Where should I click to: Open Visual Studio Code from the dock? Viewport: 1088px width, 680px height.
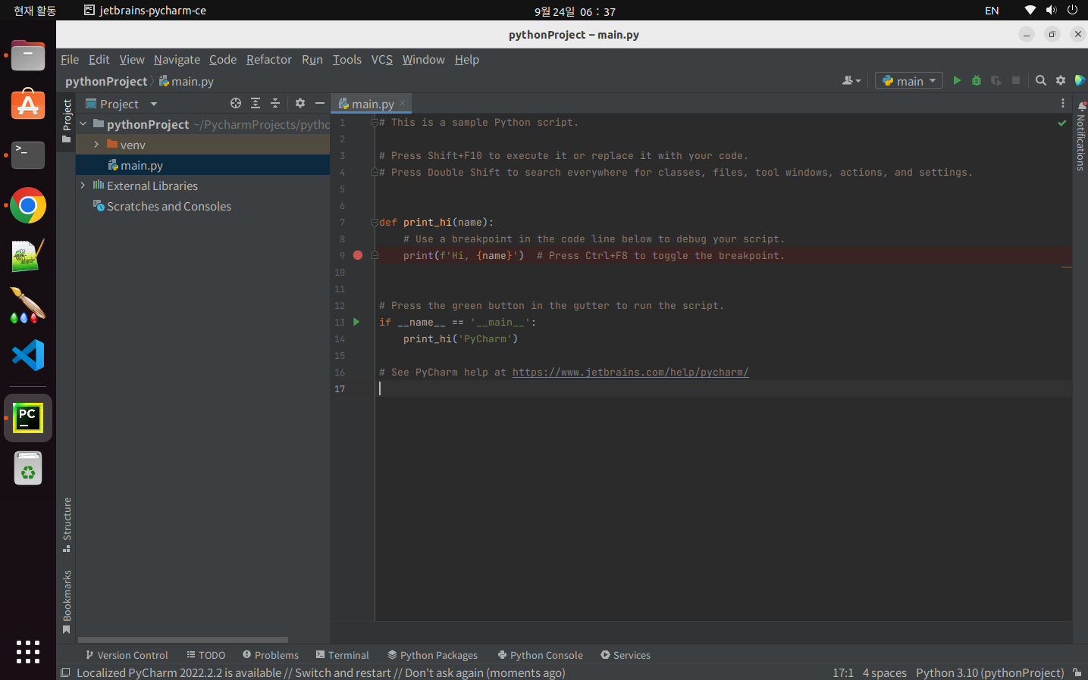pyautogui.click(x=28, y=355)
